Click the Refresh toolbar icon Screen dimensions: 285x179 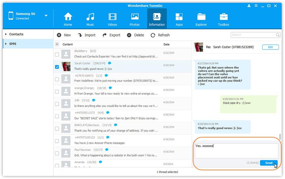(153, 35)
